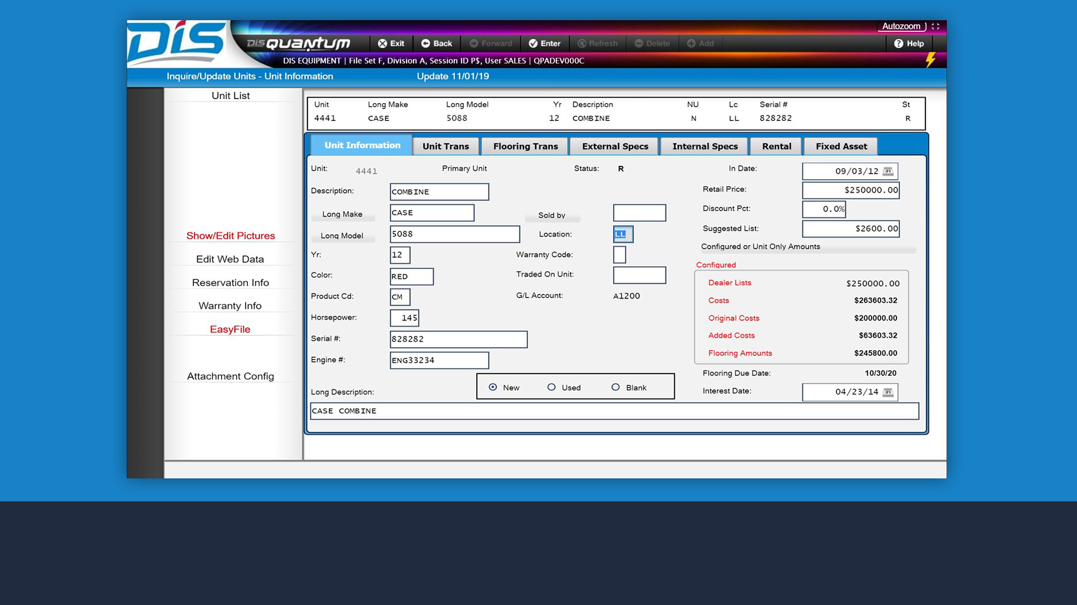Screen dimensions: 1077x605
Task: Select the Used radio button
Action: pos(551,387)
